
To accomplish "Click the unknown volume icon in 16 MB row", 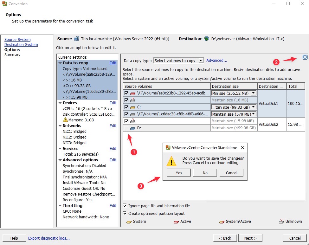I will click(x=132, y=100).
